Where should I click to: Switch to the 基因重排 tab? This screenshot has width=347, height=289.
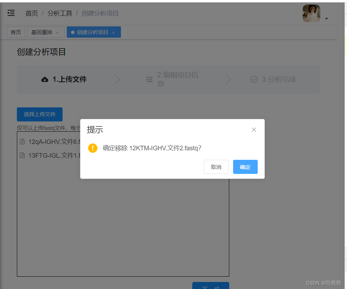tap(42, 32)
